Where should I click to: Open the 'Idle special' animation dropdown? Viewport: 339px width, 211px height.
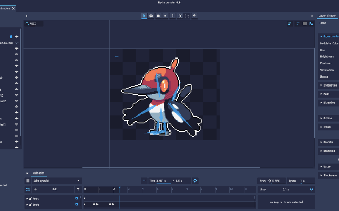click(x=57, y=181)
